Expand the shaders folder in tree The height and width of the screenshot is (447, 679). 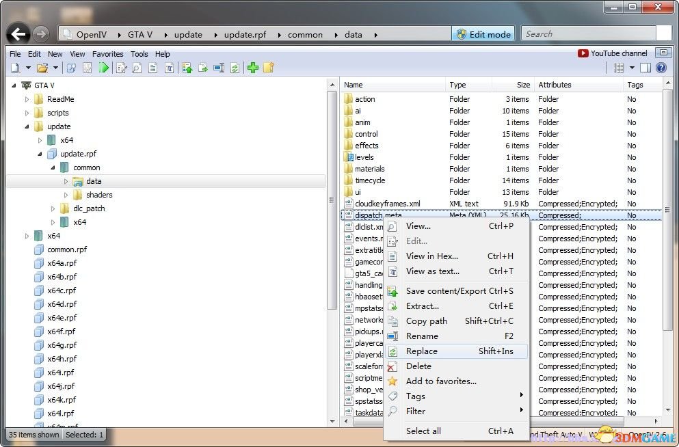66,195
